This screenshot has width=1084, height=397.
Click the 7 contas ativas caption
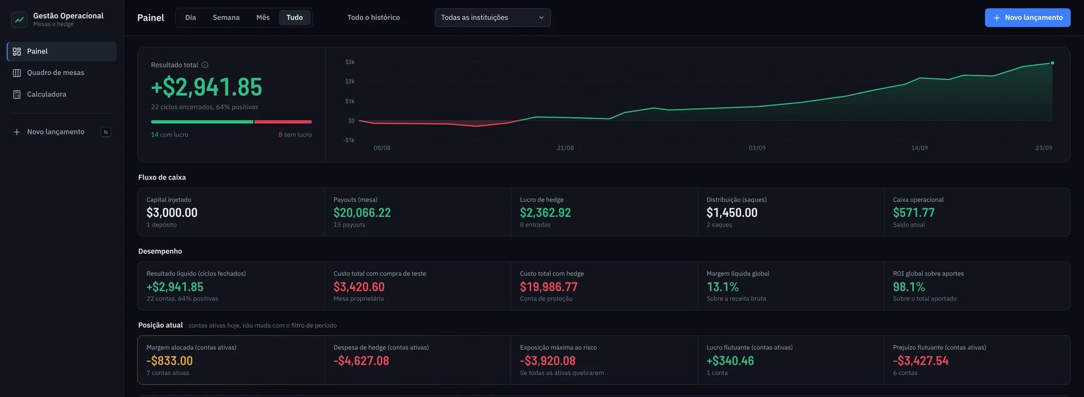point(167,373)
